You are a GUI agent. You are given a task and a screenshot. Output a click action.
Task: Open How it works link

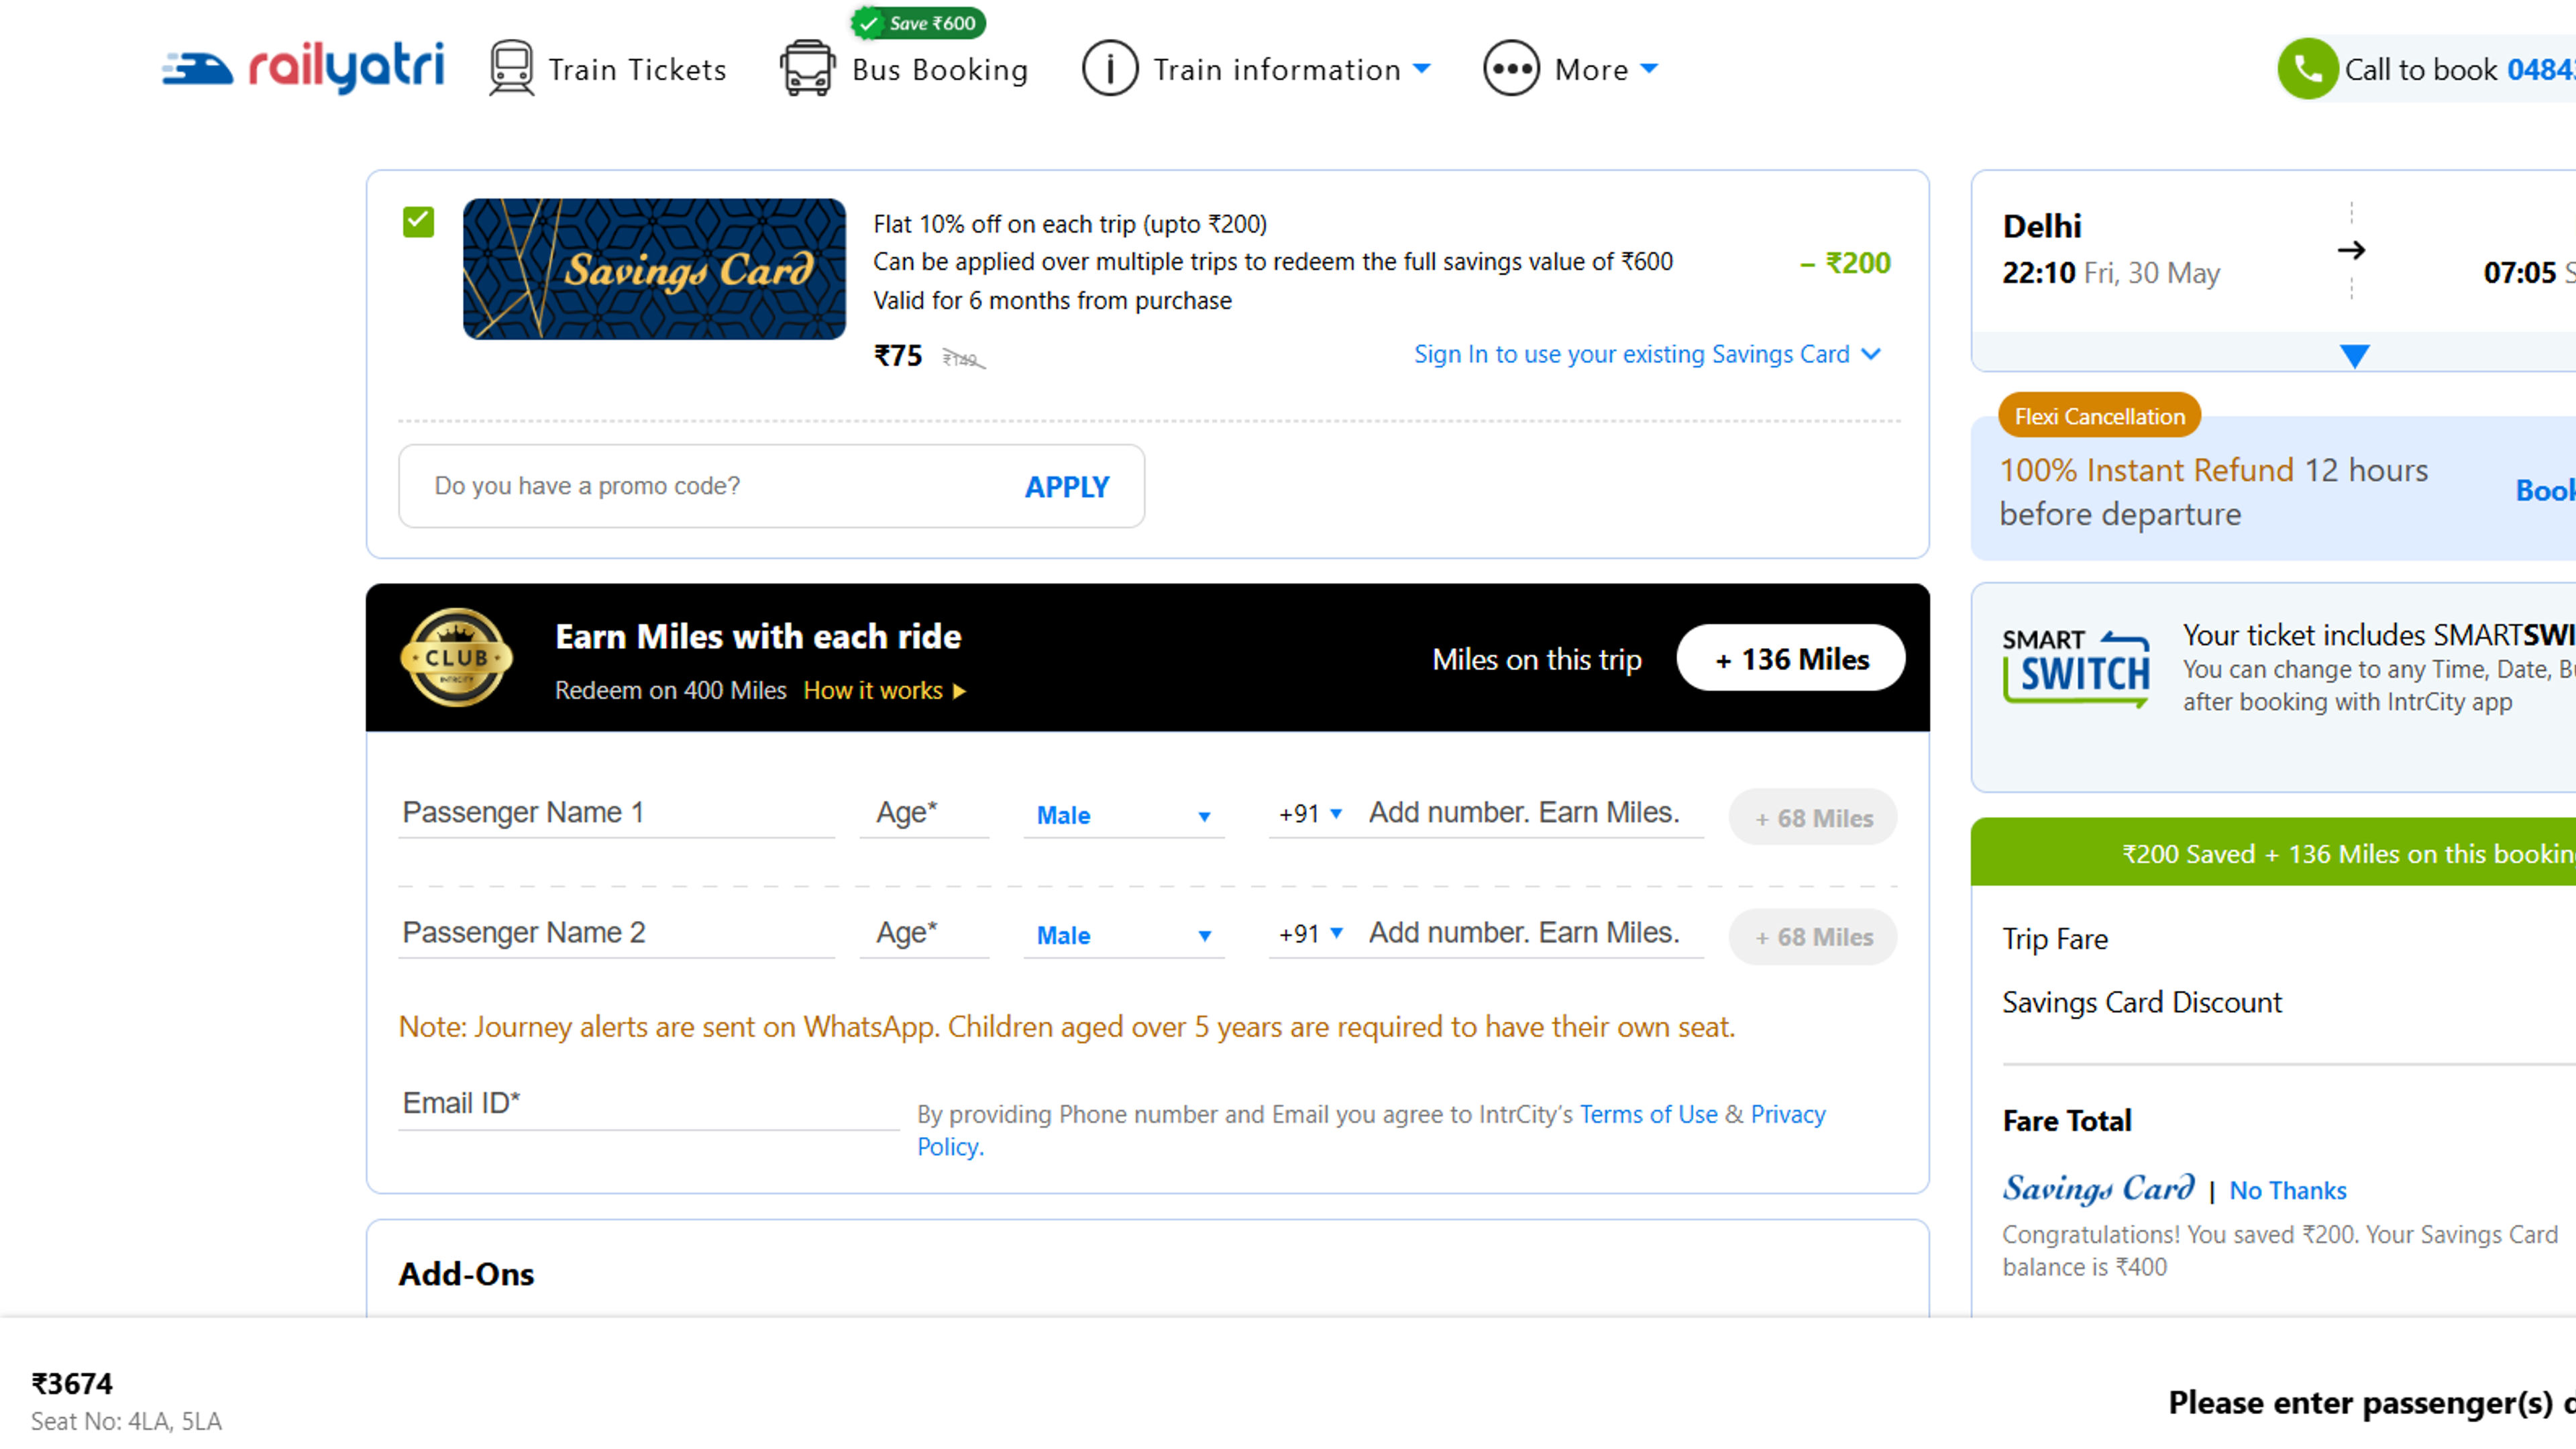click(885, 690)
